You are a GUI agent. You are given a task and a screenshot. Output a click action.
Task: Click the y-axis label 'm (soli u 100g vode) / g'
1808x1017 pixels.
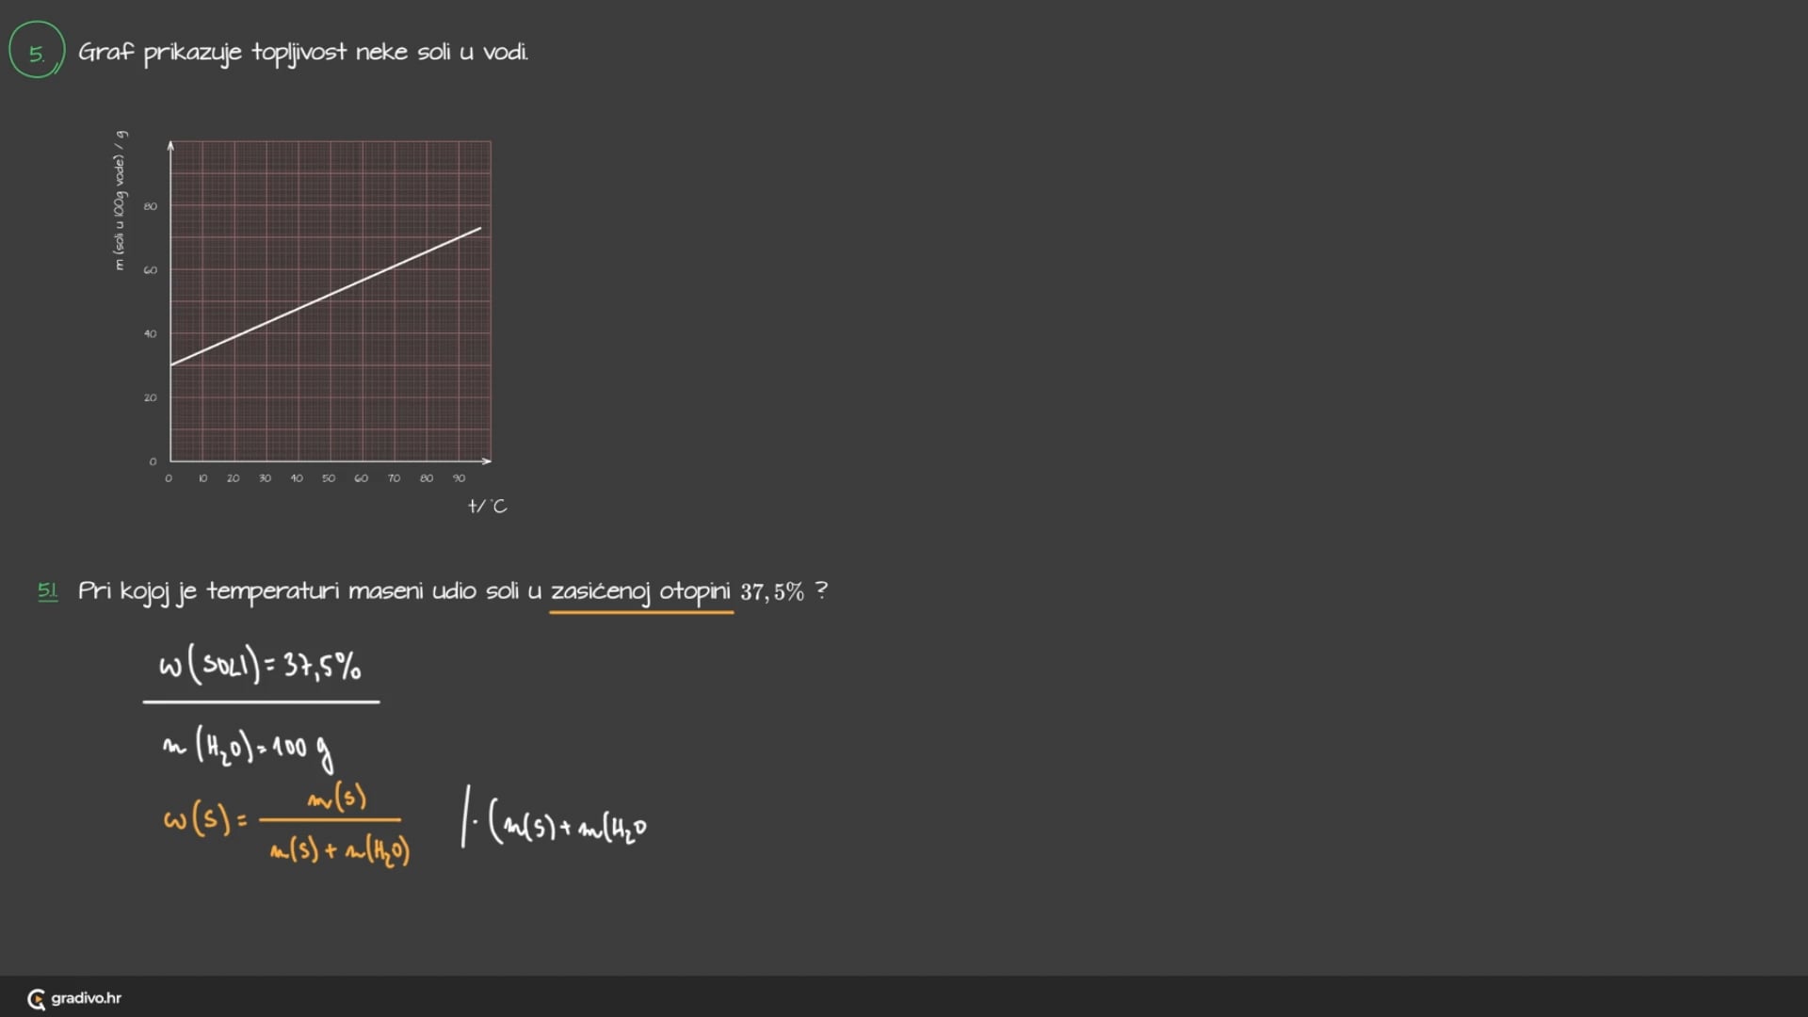120,201
